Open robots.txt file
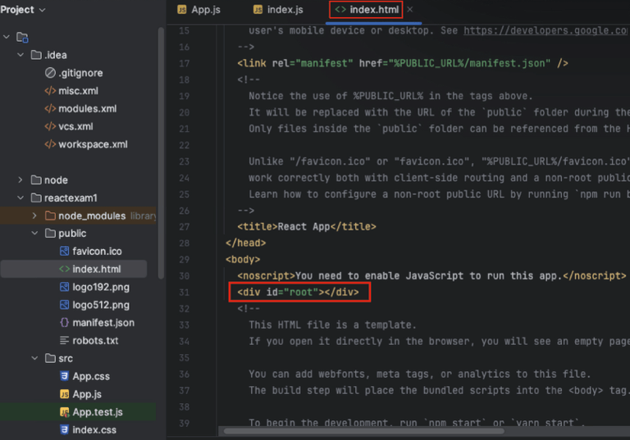This screenshot has height=440, width=630. (x=95, y=340)
